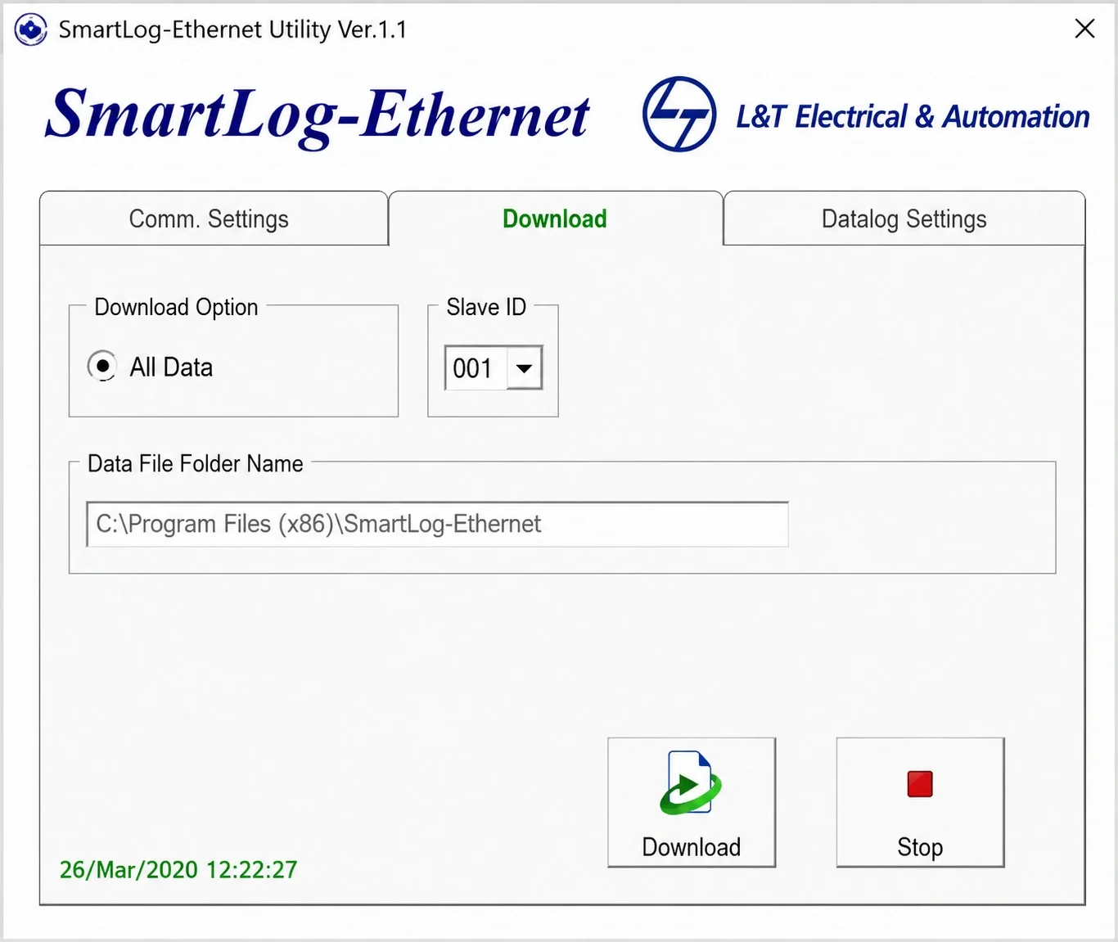Click the L&T circular logo
This screenshot has width=1118, height=942.
coord(679,114)
